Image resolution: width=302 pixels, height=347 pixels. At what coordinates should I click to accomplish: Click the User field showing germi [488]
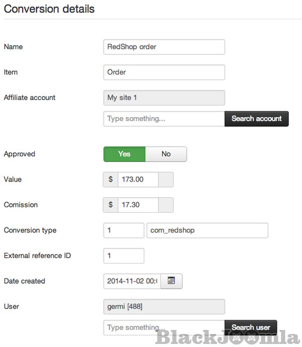pos(164,306)
